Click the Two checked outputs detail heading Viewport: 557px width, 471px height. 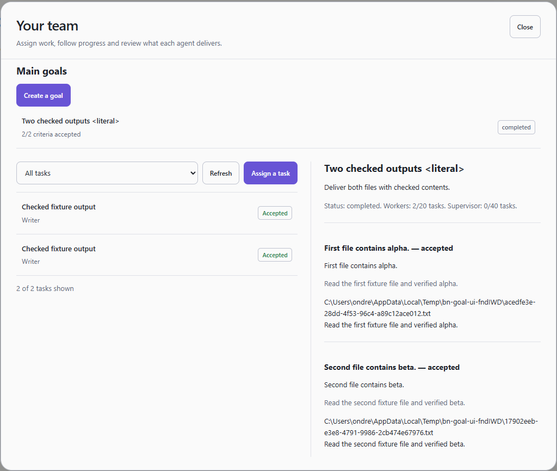coord(394,169)
